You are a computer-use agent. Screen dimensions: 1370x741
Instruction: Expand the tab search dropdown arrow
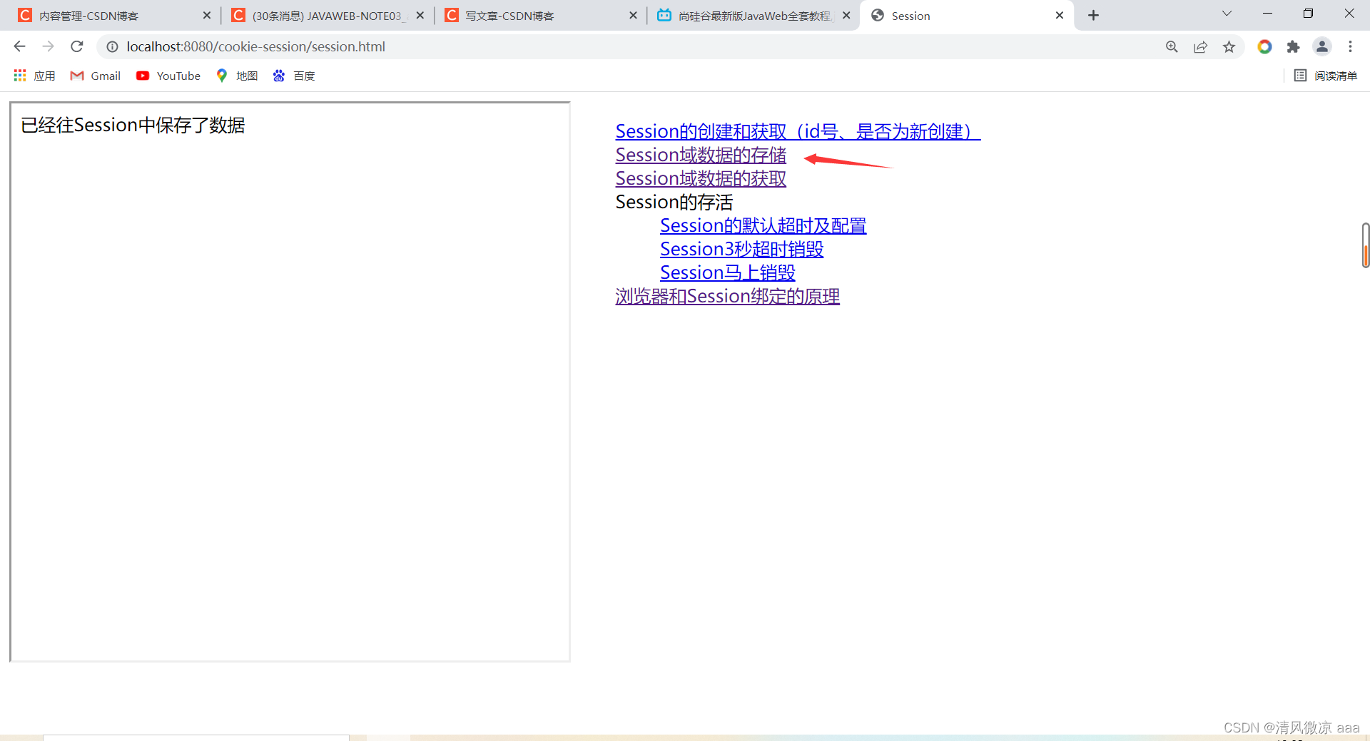tap(1227, 14)
